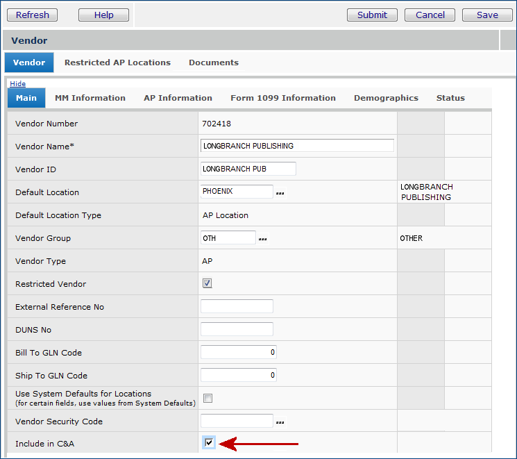Toggle the Restricted Vendor checkbox
517x459 pixels.
pyautogui.click(x=207, y=283)
